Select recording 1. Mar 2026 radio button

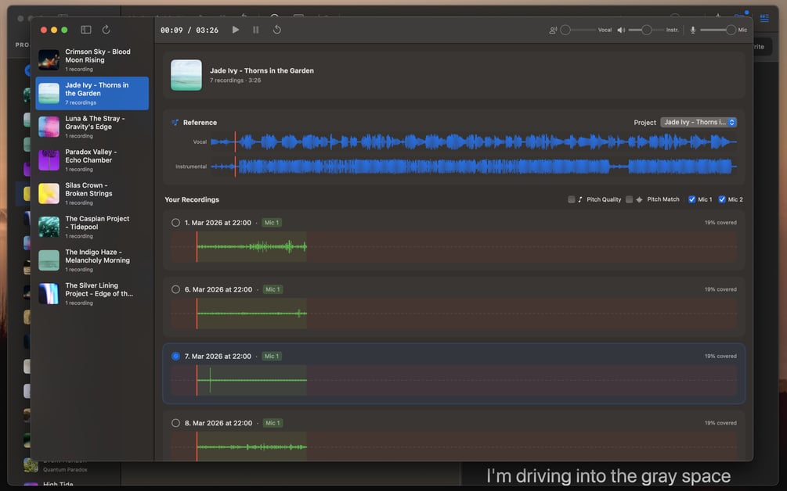point(175,223)
